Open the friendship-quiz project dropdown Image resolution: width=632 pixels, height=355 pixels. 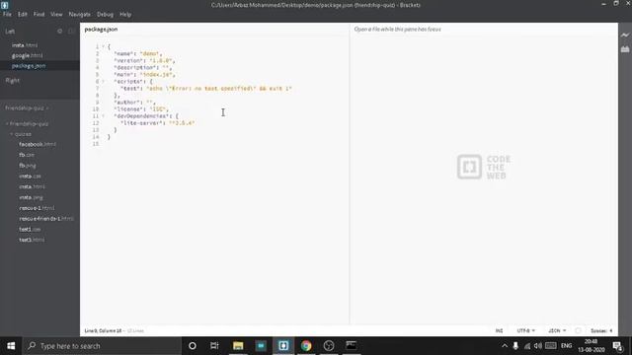27,107
